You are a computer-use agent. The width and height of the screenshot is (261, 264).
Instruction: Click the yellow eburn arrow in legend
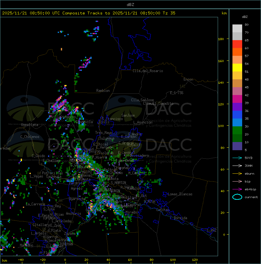pyautogui.click(x=237, y=173)
